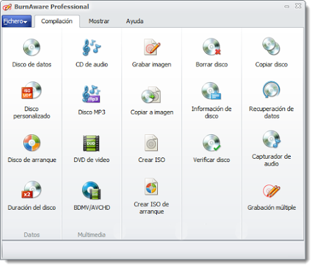This screenshot has width=314, height=268.
Task: Open Disco personalizado ISO/UDF icon
Action: pyautogui.click(x=31, y=90)
